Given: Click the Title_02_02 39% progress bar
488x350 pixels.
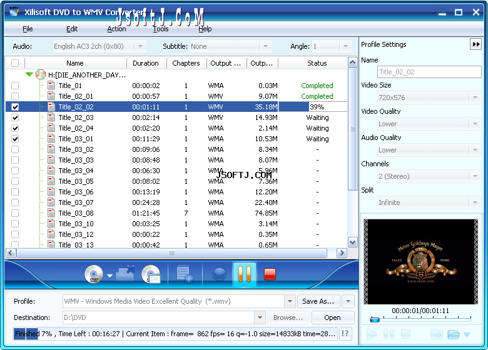Looking at the screenshot, I should click(x=313, y=107).
